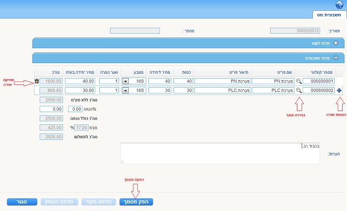Click the מחיר ליחידה column header
Screen dimensions: 347x211
click(160, 72)
